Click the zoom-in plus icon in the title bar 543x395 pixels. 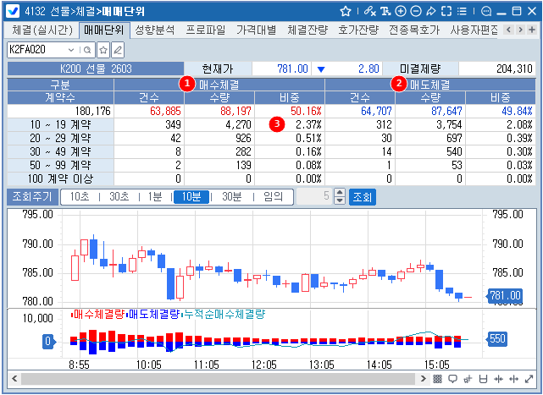click(x=401, y=11)
